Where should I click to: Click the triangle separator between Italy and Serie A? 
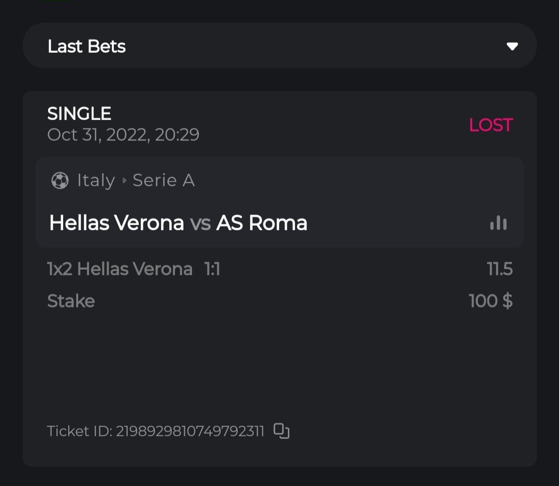click(124, 181)
